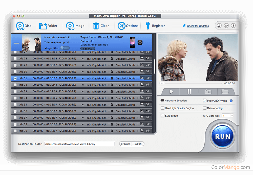Image resolution: width=253 pixels, height=175 pixels.
Task: Click subtitle icon on title 38
Action: coord(112,124)
